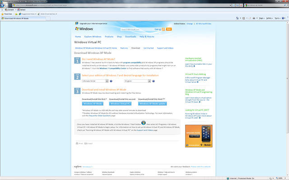The width and height of the screenshot is (289, 180).
Task: Open the program compatibility link
Action: point(132,63)
